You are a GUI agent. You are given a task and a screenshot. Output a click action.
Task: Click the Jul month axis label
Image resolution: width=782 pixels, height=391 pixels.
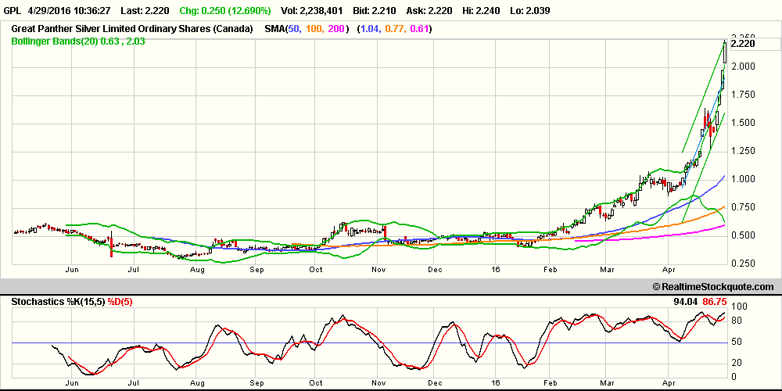click(x=133, y=270)
